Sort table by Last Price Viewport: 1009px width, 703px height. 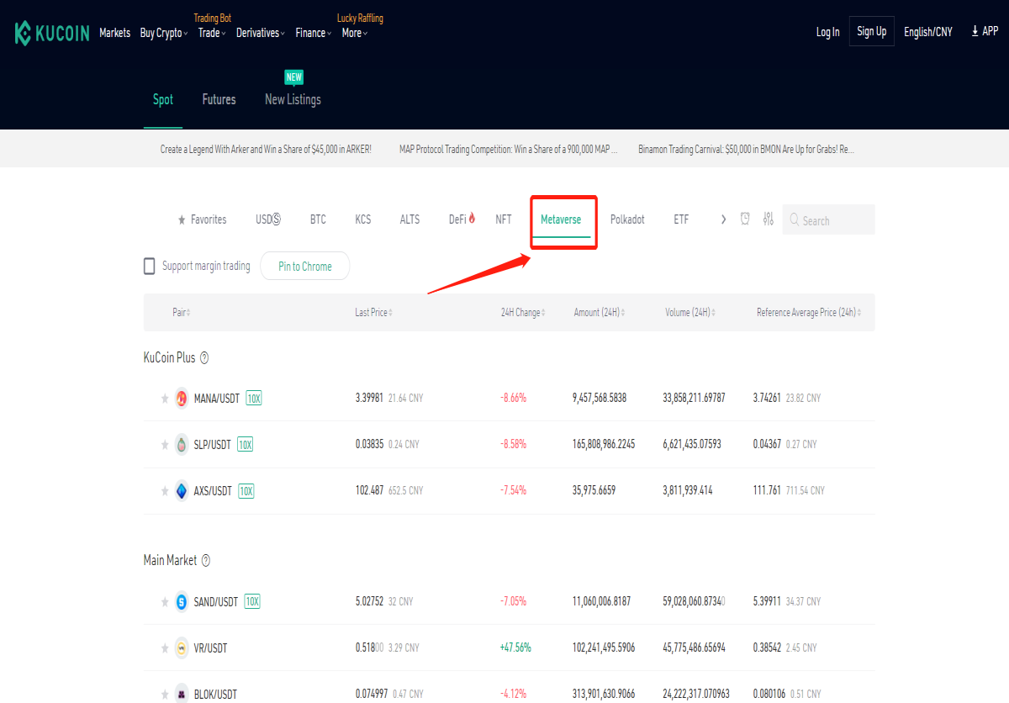click(x=374, y=313)
